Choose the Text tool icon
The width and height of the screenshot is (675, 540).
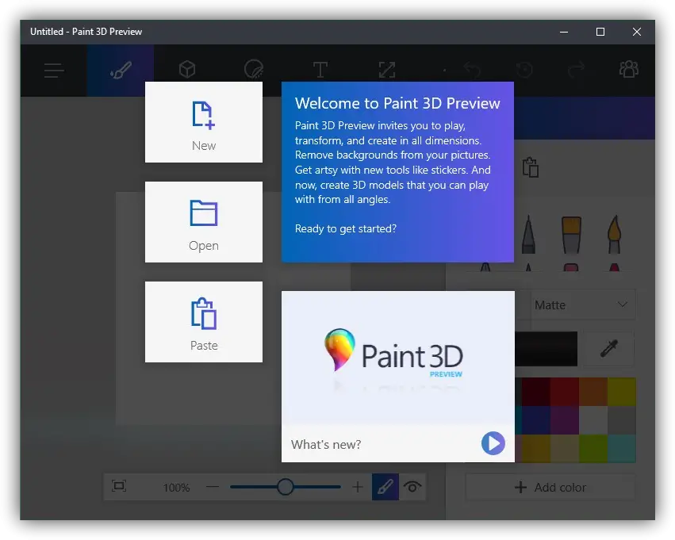[x=320, y=71]
